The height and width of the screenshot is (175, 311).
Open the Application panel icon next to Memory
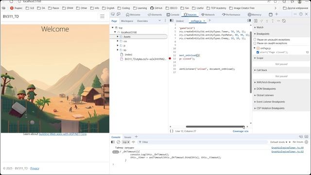tap(271, 15)
